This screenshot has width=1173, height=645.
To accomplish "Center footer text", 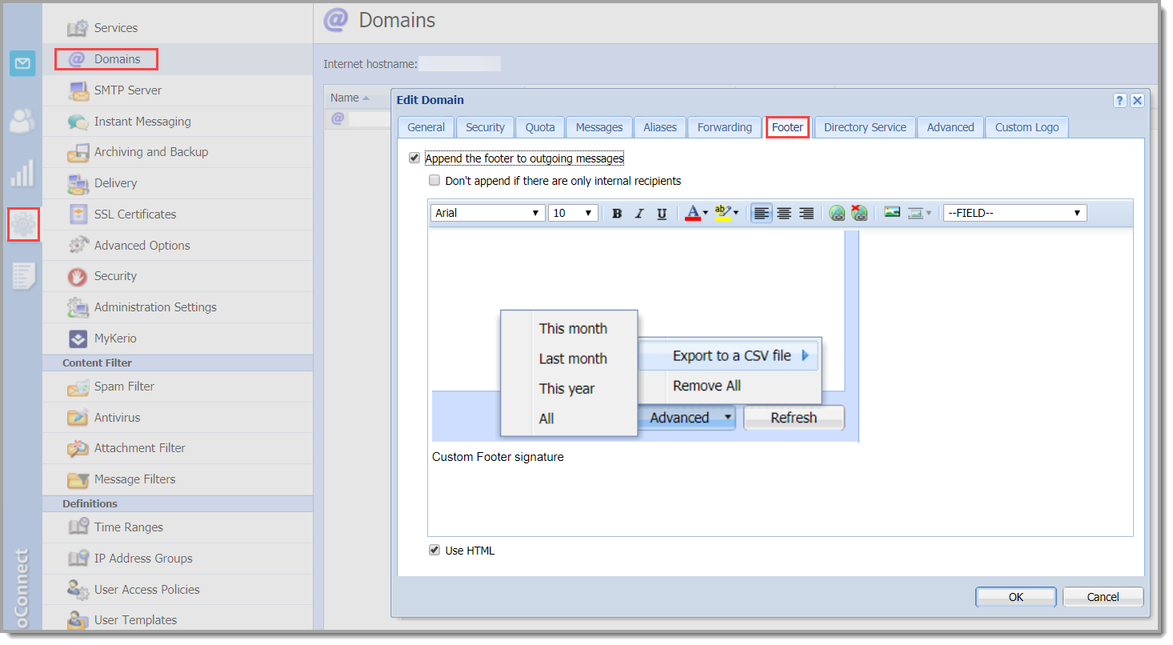I will point(784,214).
